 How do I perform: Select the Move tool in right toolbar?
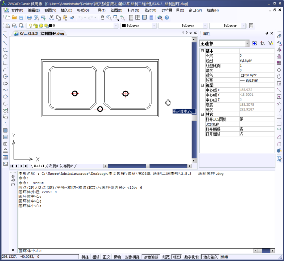tap(279, 70)
